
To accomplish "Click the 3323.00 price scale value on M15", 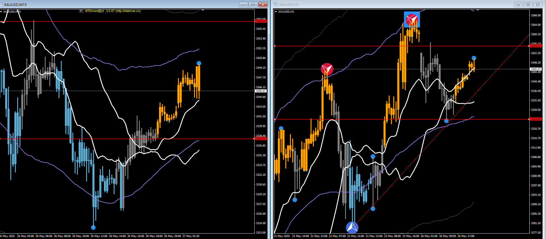I will 261,233.
